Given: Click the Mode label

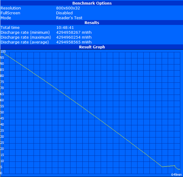Looking at the screenshot, I should [6, 18].
